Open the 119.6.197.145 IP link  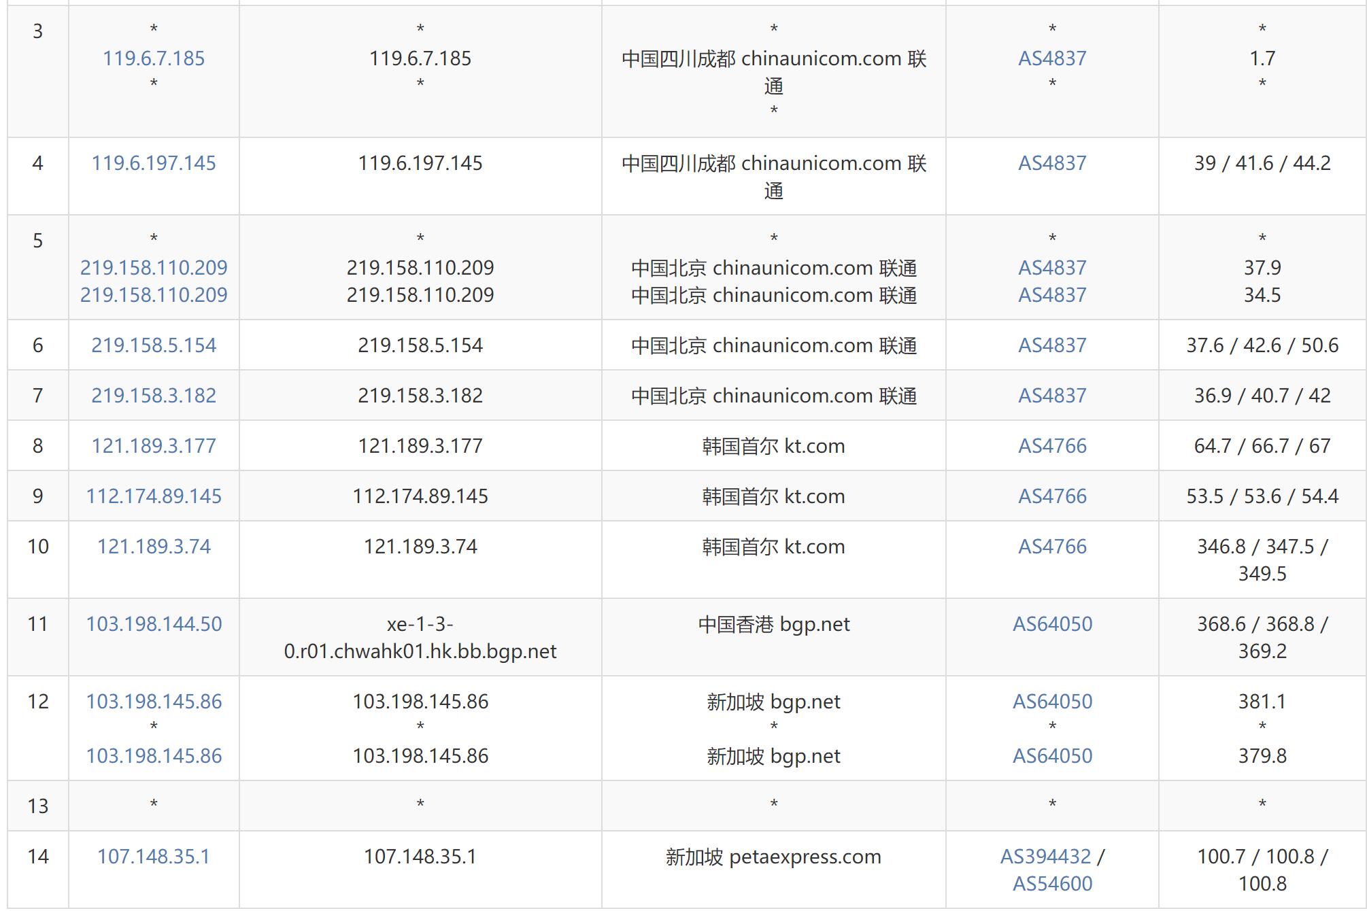pos(154,163)
